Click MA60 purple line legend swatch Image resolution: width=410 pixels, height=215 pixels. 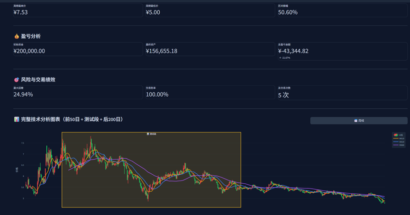tap(395, 145)
